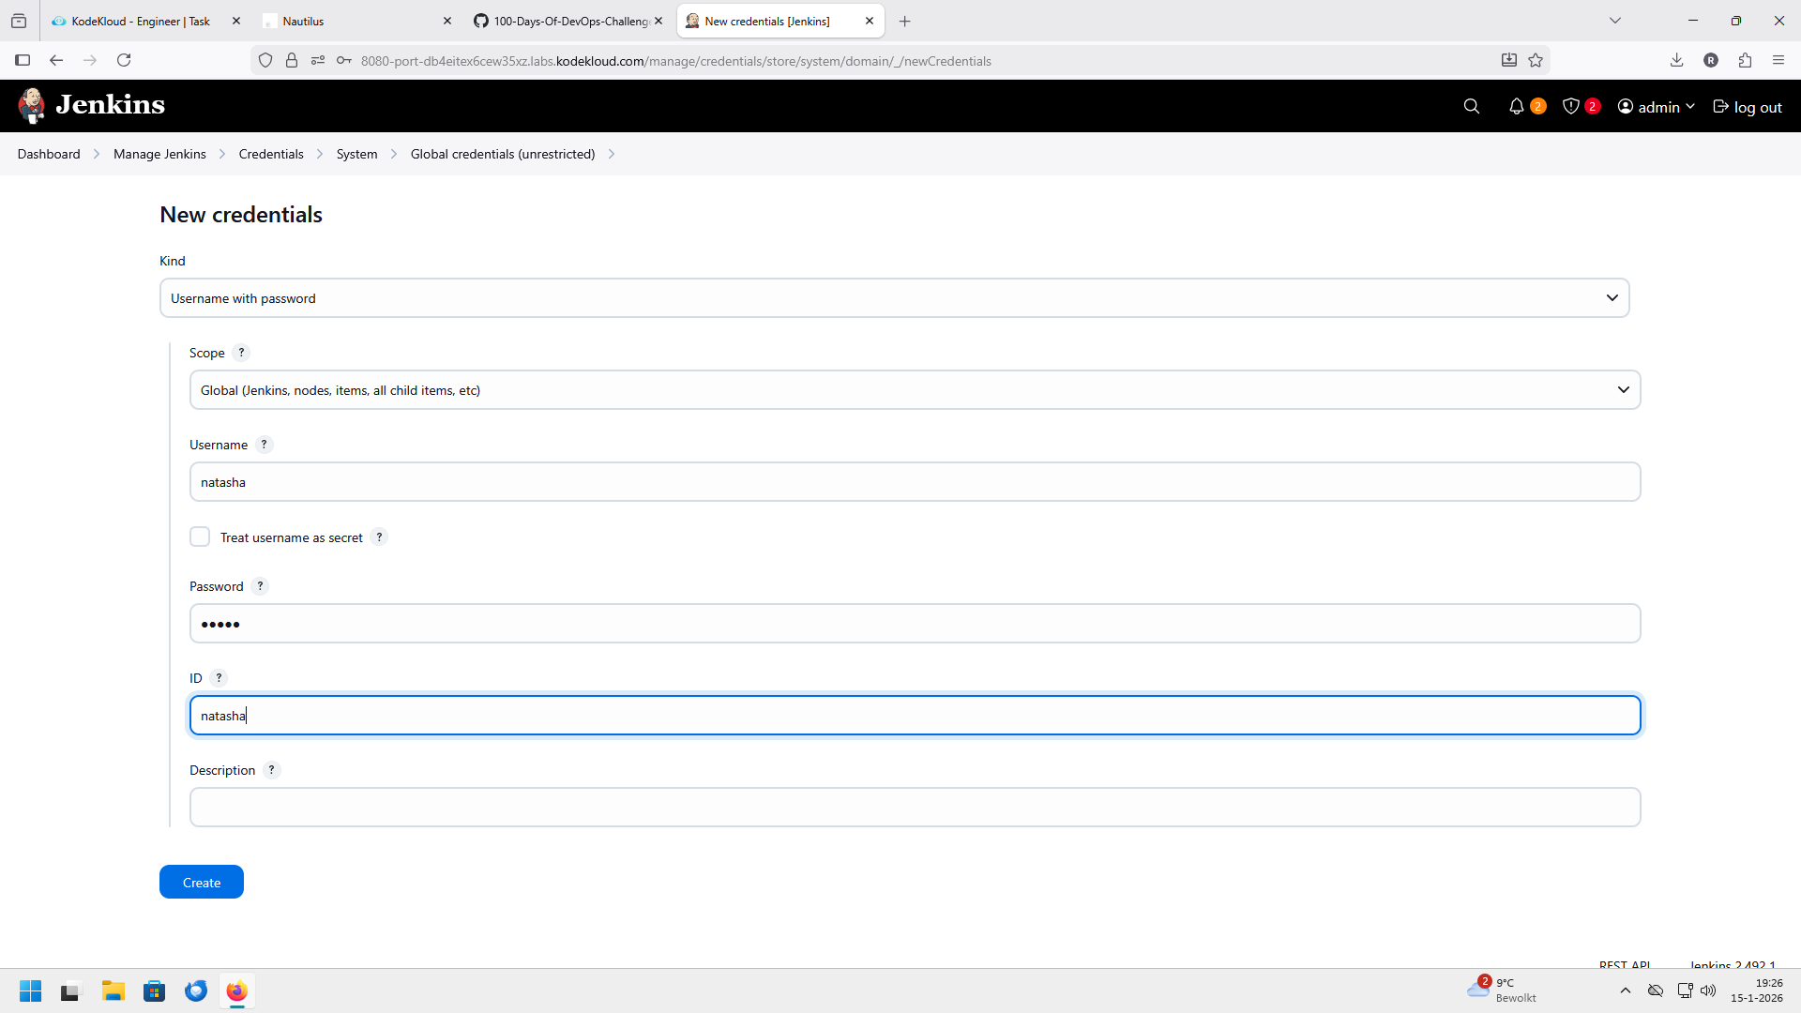Click the log out link
The width and height of the screenshot is (1801, 1013).
point(1748,107)
